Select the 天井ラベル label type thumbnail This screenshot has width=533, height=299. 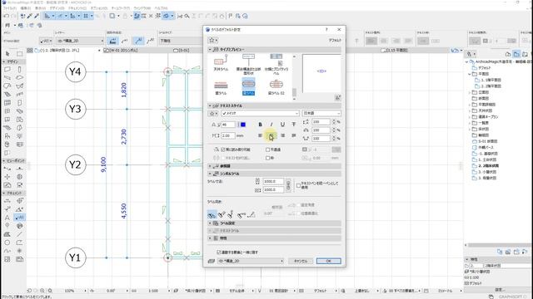221,63
